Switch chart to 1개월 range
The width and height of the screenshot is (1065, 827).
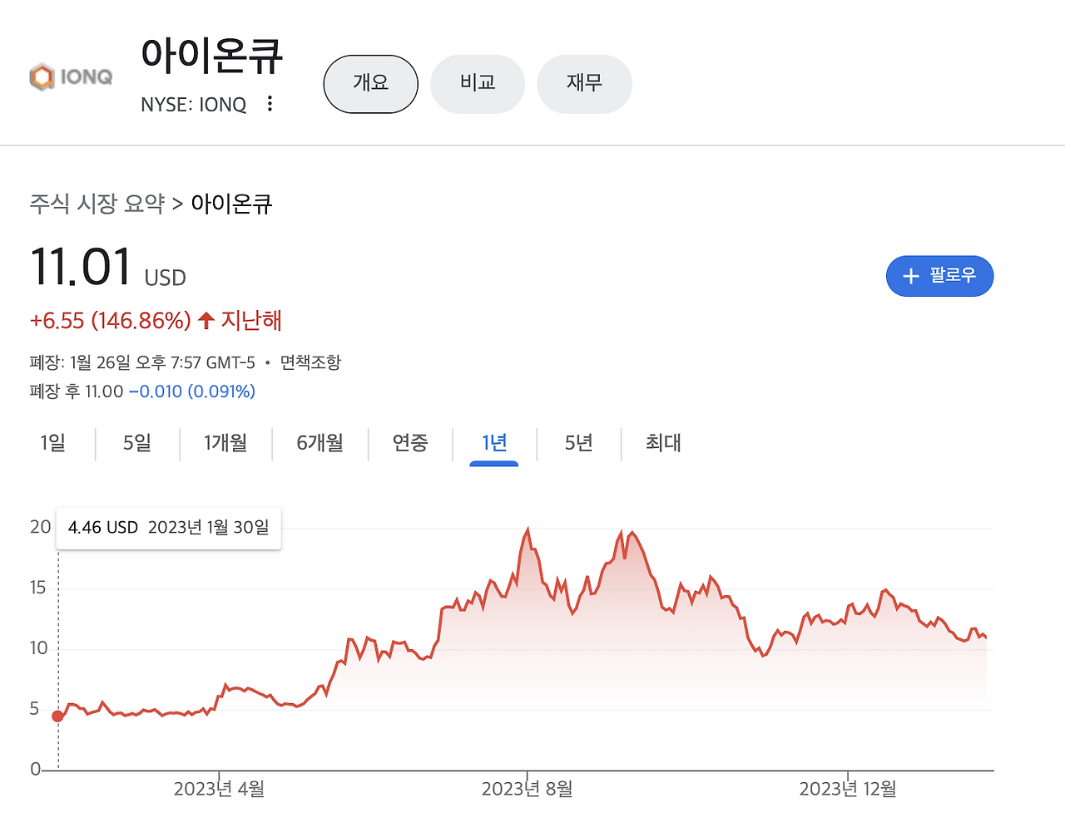[225, 443]
